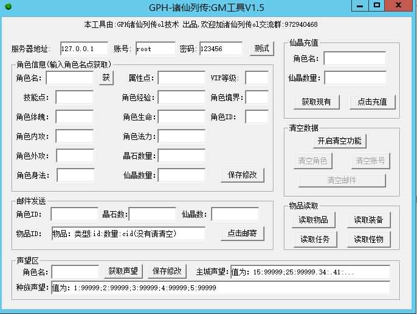Image resolution: width=417 pixels, height=314 pixels.
Task: Focus the 角色名 field in 仙晶充值
Action: [x=354, y=58]
